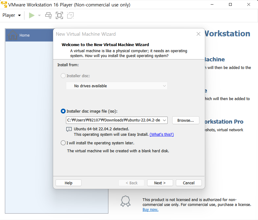Image resolution: width=258 pixels, height=220 pixels.
Task: Open the No drives available dropdown
Action: point(117,86)
